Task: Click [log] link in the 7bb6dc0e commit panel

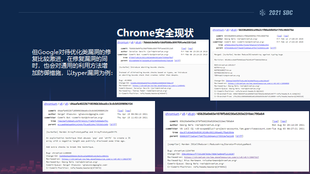Action: pos(184,48)
